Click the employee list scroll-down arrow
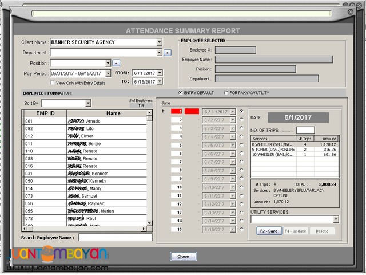This screenshot has height=275, width=366. (x=149, y=223)
